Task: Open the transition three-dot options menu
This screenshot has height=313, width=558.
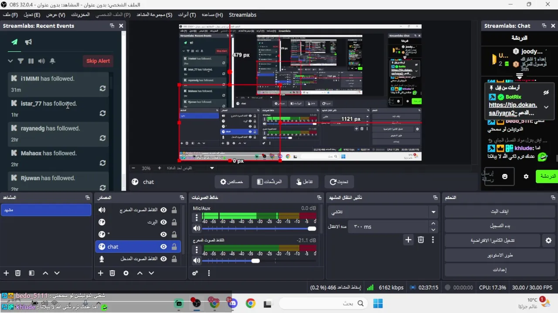Action: tap(432, 240)
